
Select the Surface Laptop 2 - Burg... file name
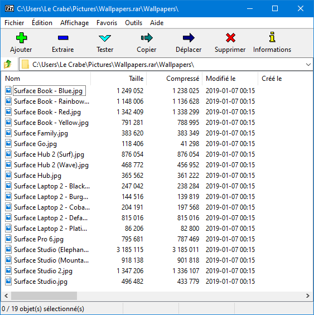51,197
